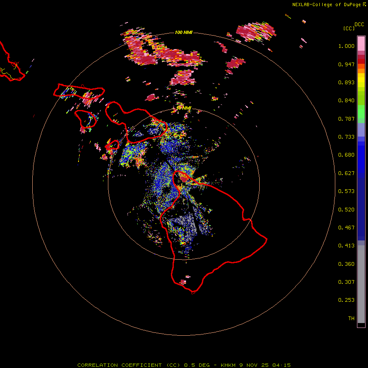Image resolution: width=368 pixels, height=368 pixels.
Task: Click the 50 NMI range ring label
Action: click(x=184, y=108)
